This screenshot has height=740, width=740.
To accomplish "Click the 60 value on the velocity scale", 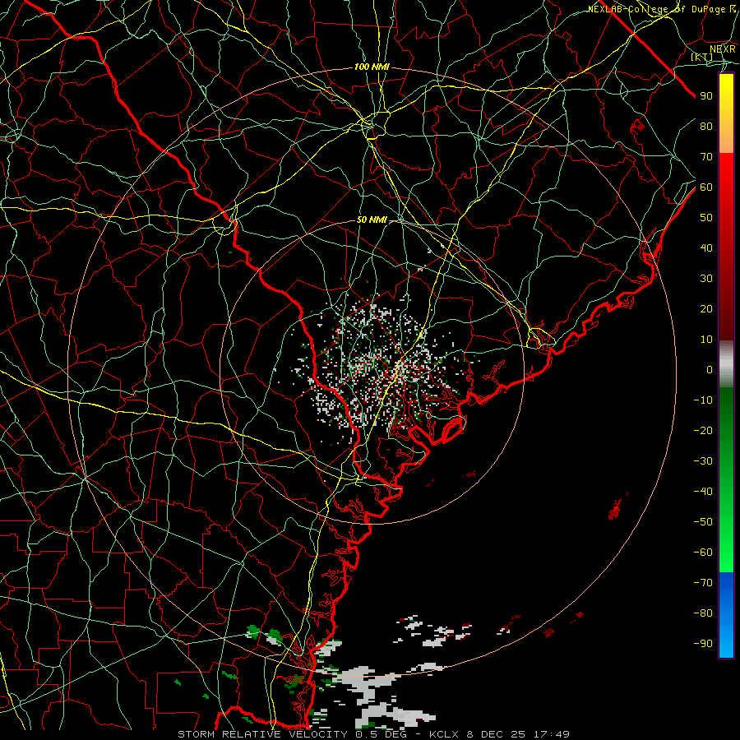I will pos(706,187).
